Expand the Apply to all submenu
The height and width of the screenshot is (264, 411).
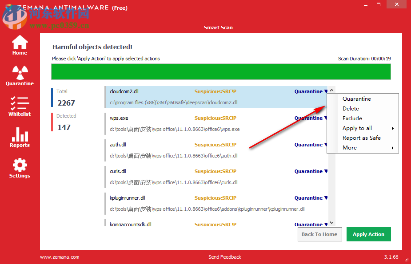tap(357, 128)
